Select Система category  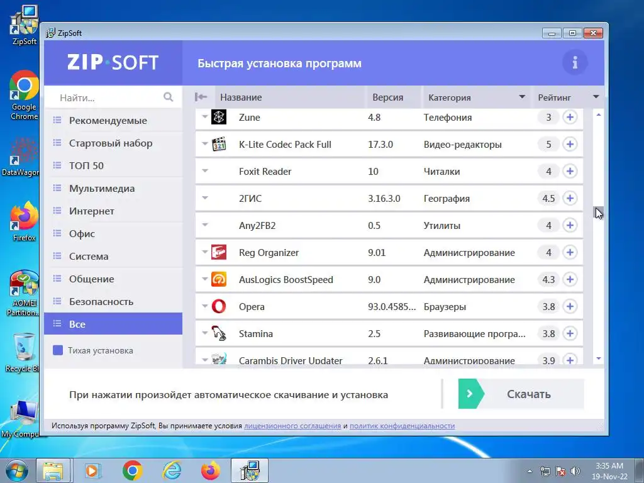[x=113, y=256]
